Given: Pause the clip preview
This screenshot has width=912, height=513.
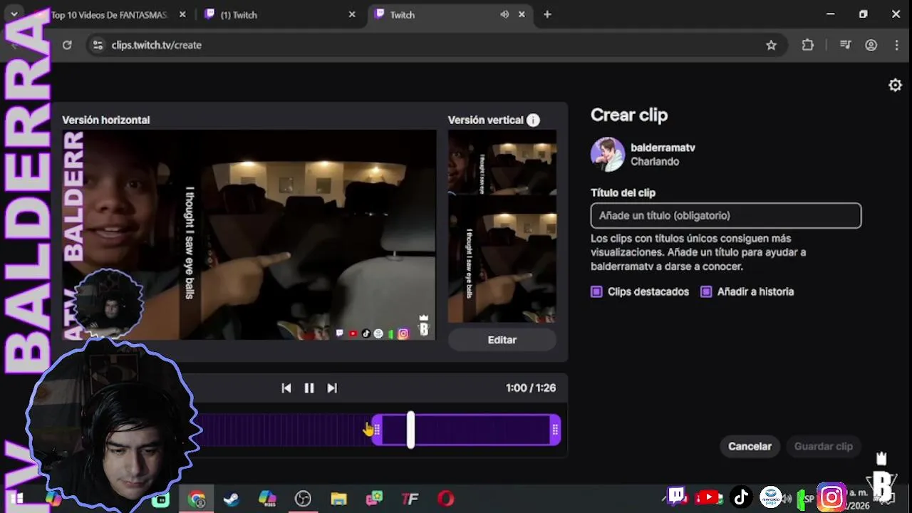Looking at the screenshot, I should pos(309,388).
